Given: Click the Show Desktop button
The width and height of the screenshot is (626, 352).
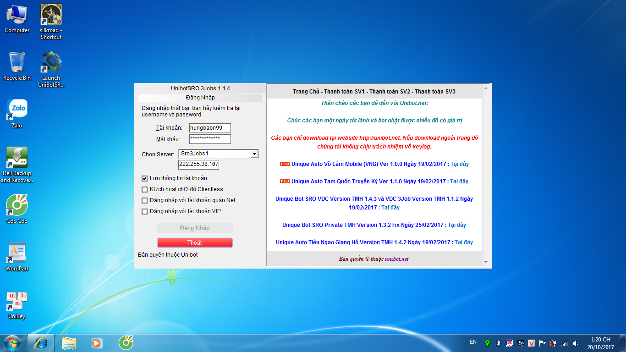Looking at the screenshot, I should click(x=623, y=343).
